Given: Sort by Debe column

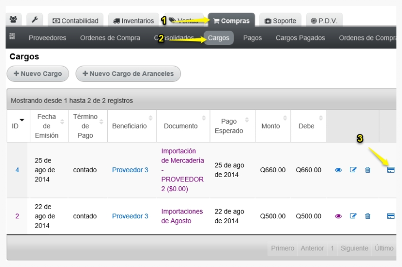Looking at the screenshot, I should click(321, 118).
